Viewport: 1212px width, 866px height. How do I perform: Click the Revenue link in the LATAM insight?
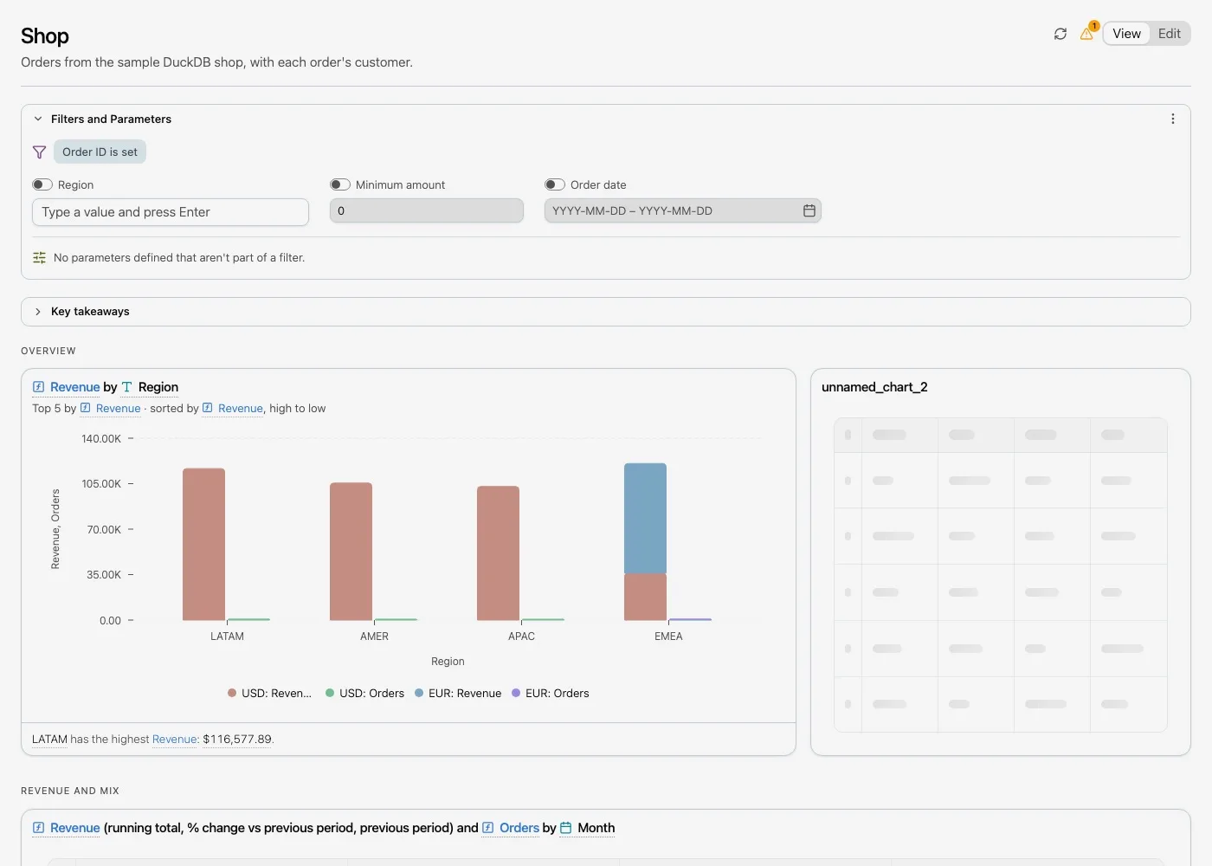coord(175,740)
